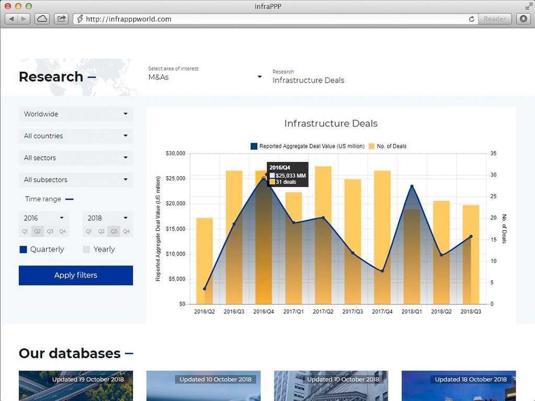Click the Reported Aggregate Deal Value legend swatch
This screenshot has height=401, width=535.
254,146
